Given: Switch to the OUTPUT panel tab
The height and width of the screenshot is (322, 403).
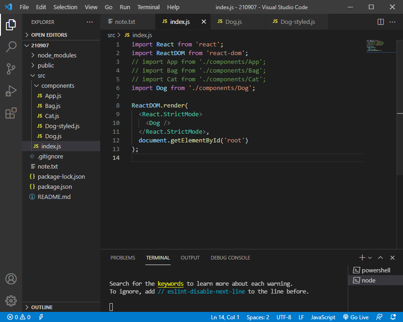Looking at the screenshot, I should (x=190, y=258).
